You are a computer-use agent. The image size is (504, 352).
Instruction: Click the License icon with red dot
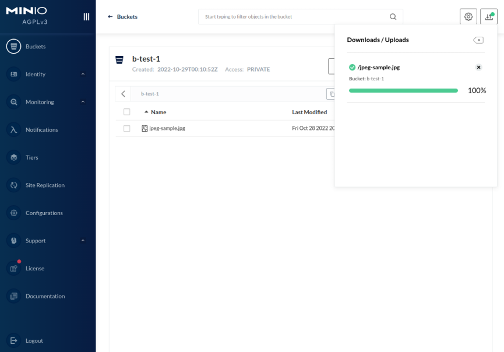(x=13, y=268)
